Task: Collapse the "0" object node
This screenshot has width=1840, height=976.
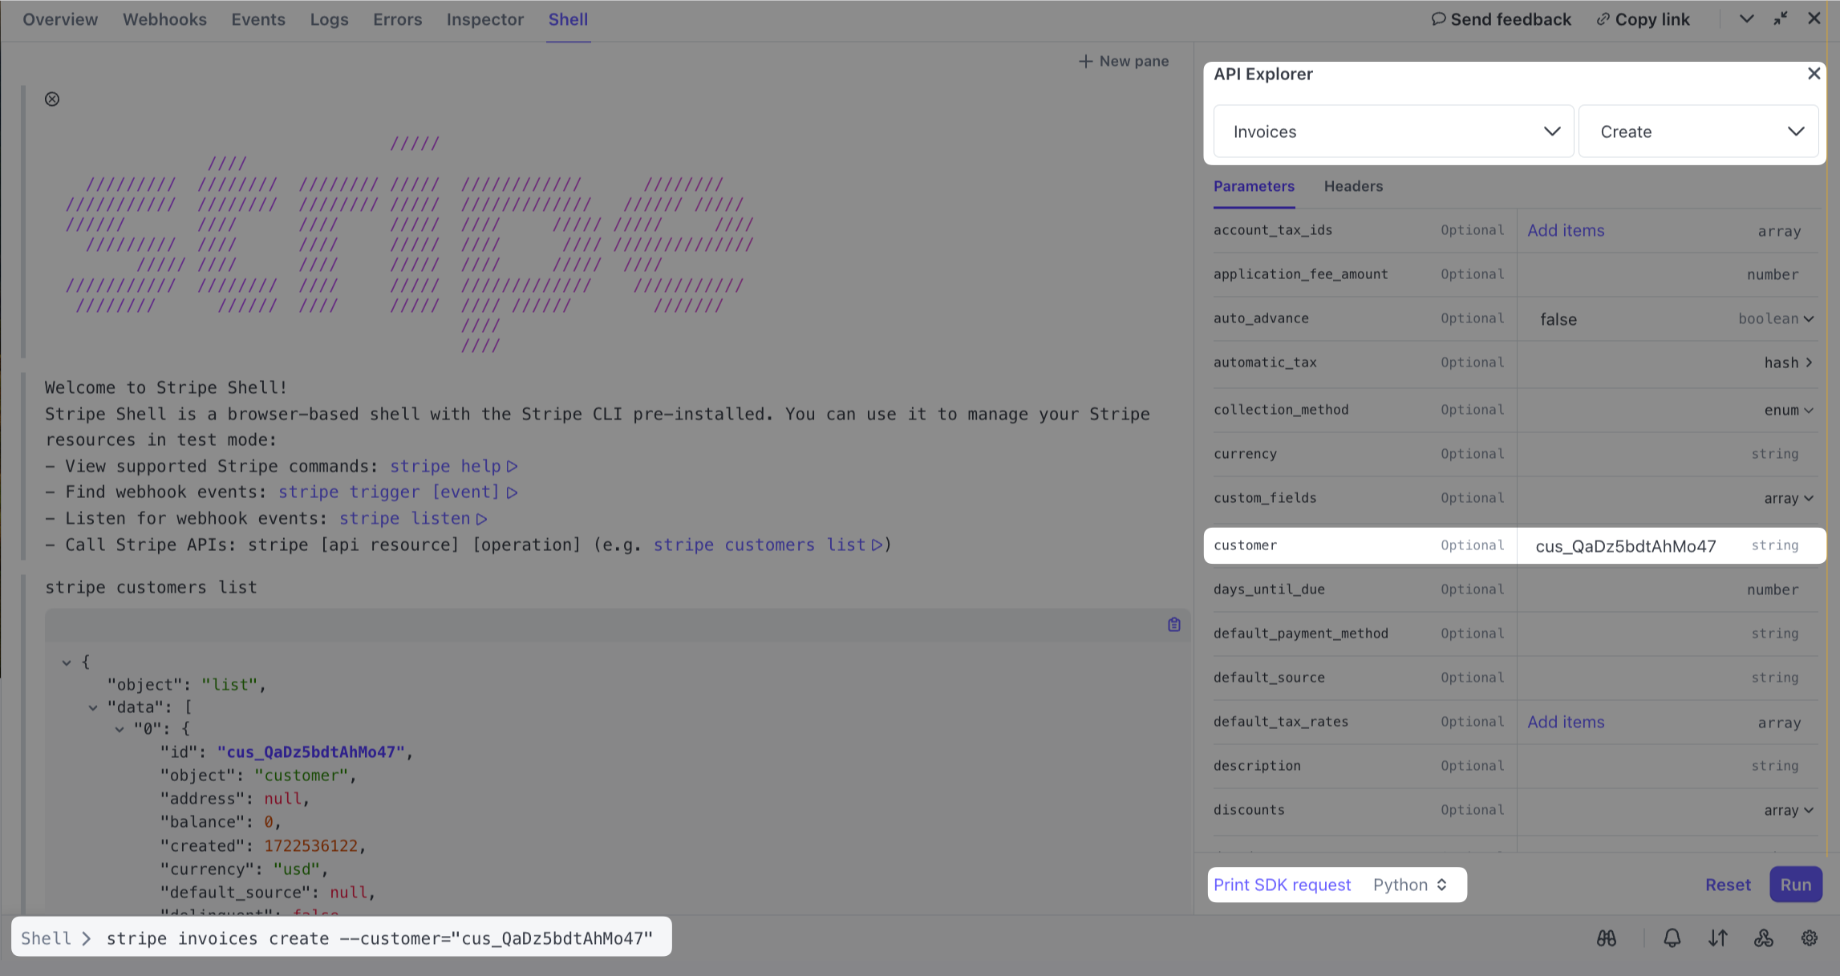Action: [120, 729]
